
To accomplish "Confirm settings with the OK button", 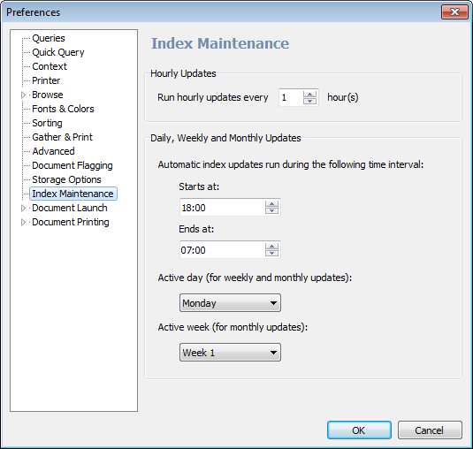I will pos(359,430).
